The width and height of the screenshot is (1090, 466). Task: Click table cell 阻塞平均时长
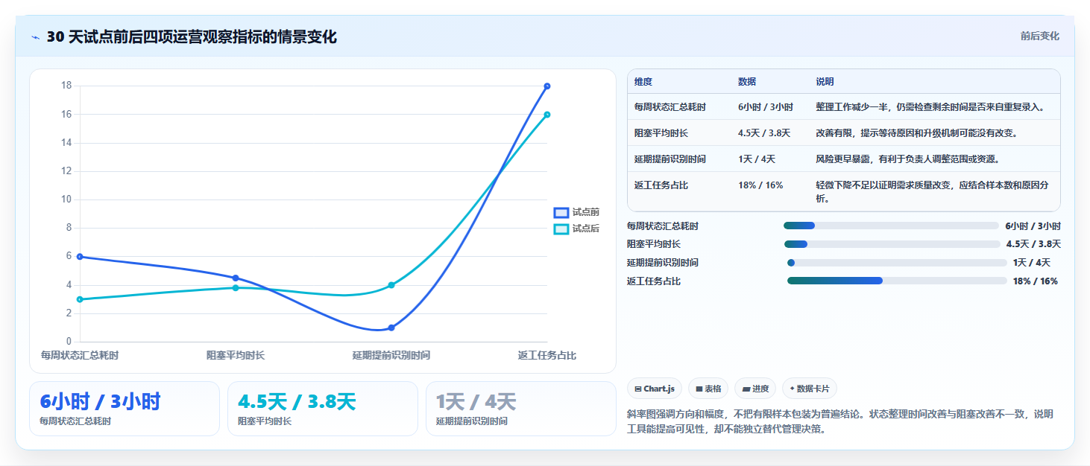[x=661, y=133]
